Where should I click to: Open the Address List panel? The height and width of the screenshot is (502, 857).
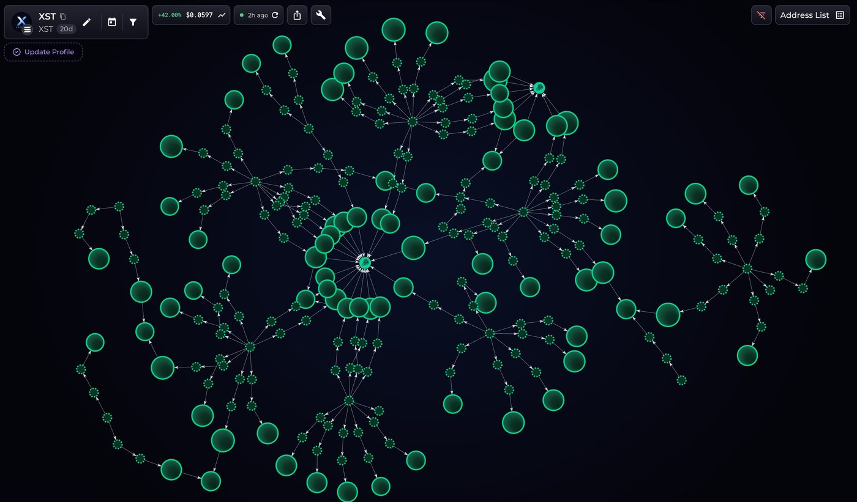click(812, 15)
